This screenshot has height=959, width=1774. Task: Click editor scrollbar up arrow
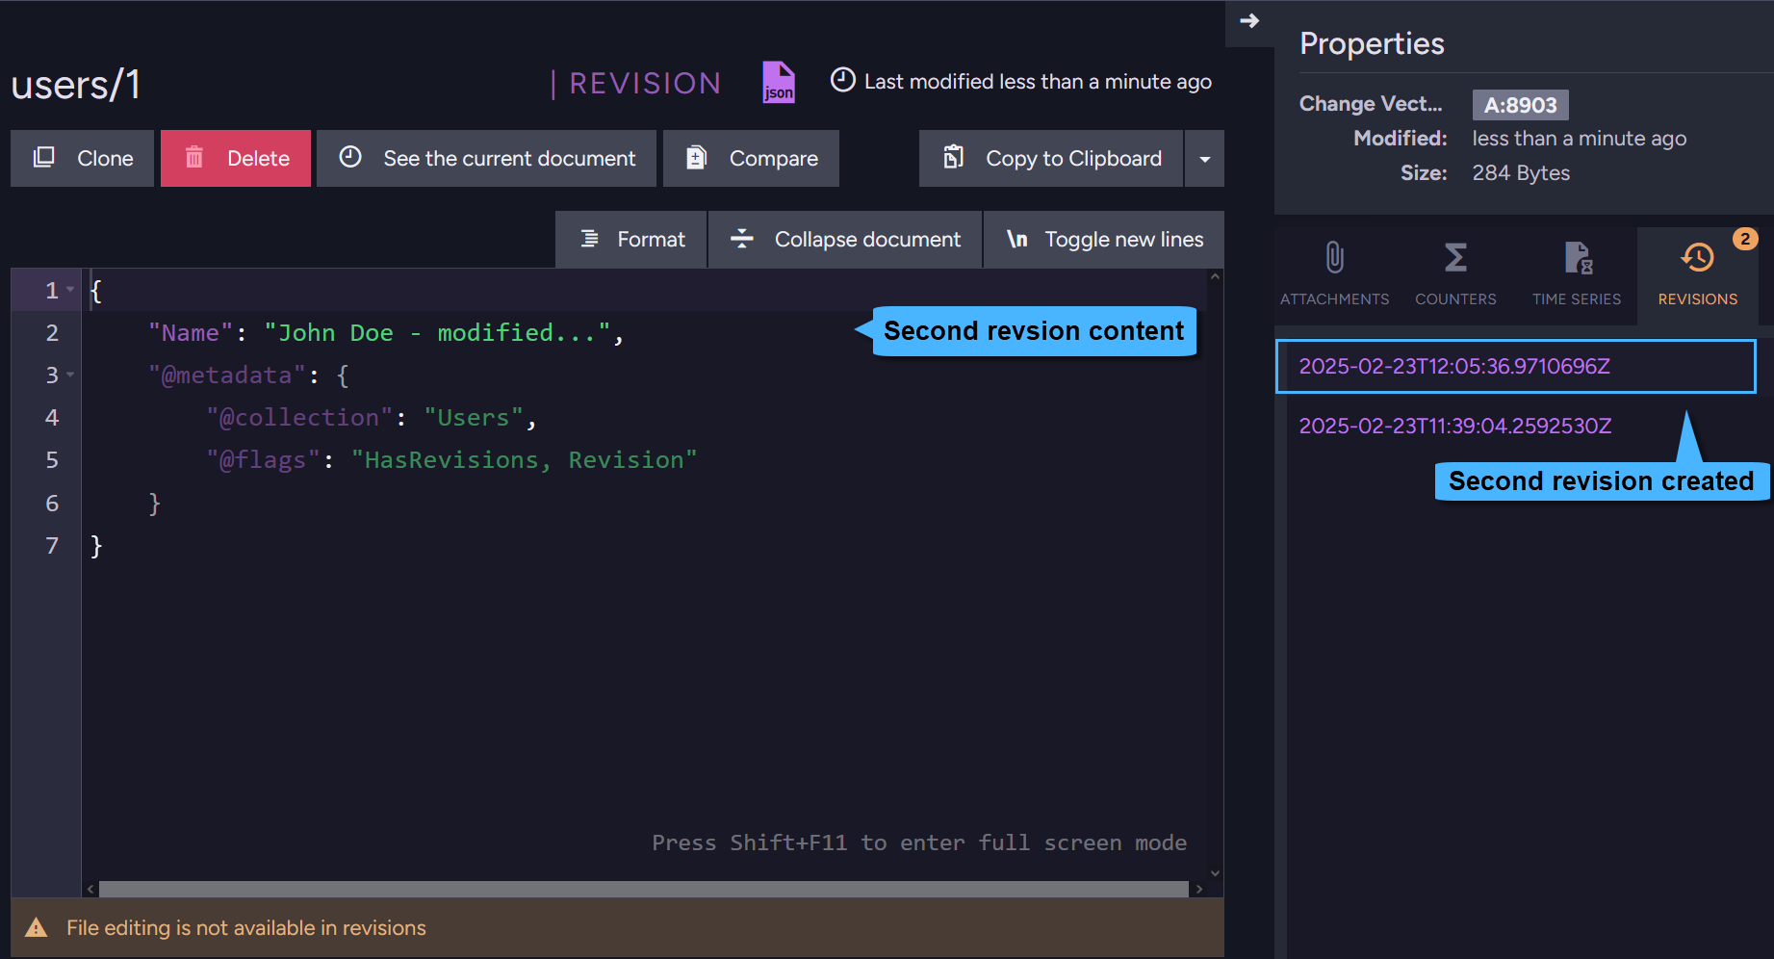[1215, 277]
